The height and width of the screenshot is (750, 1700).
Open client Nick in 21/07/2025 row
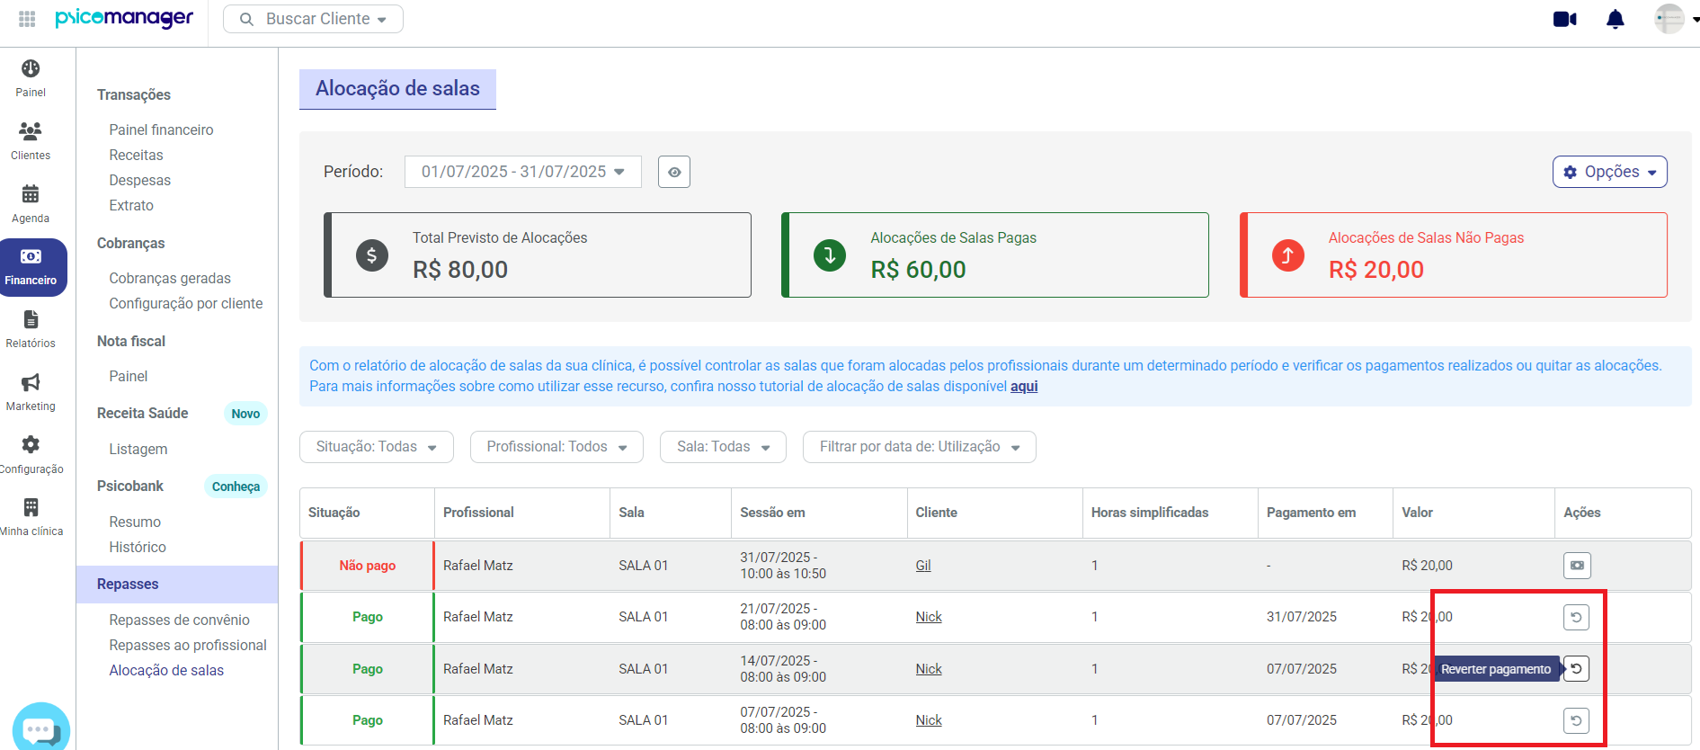point(929,617)
